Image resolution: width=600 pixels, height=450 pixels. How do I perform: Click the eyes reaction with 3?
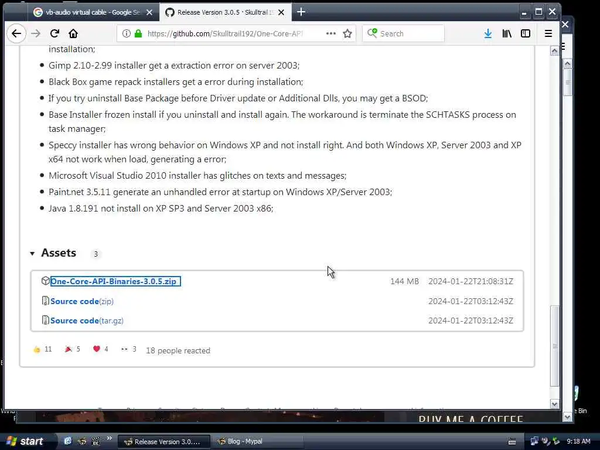coord(128,349)
